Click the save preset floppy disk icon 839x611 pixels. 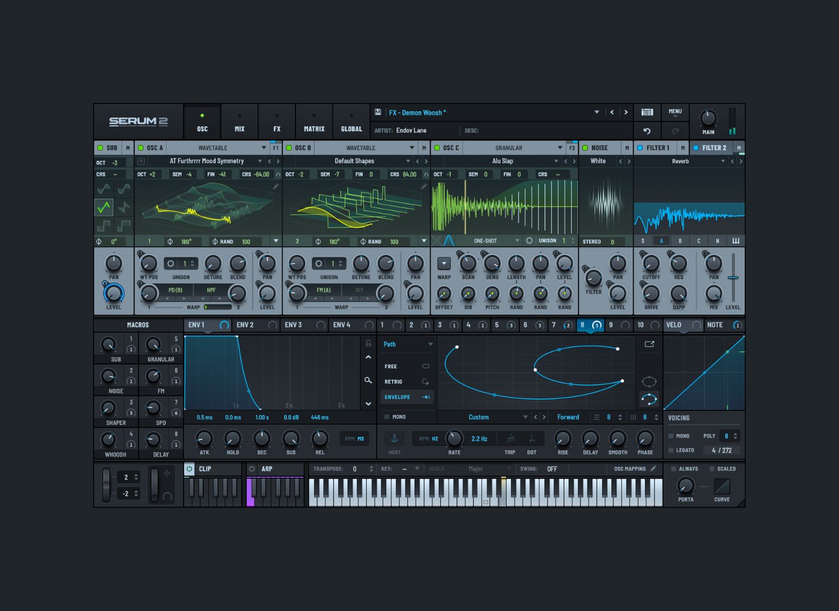coord(378,113)
